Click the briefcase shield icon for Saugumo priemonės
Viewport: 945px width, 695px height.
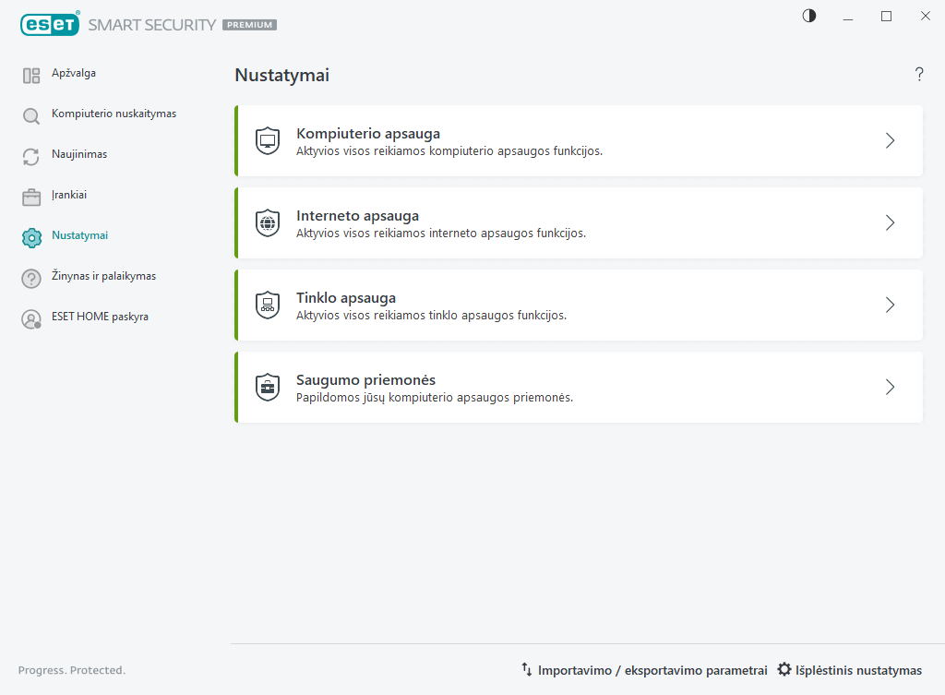coord(268,388)
